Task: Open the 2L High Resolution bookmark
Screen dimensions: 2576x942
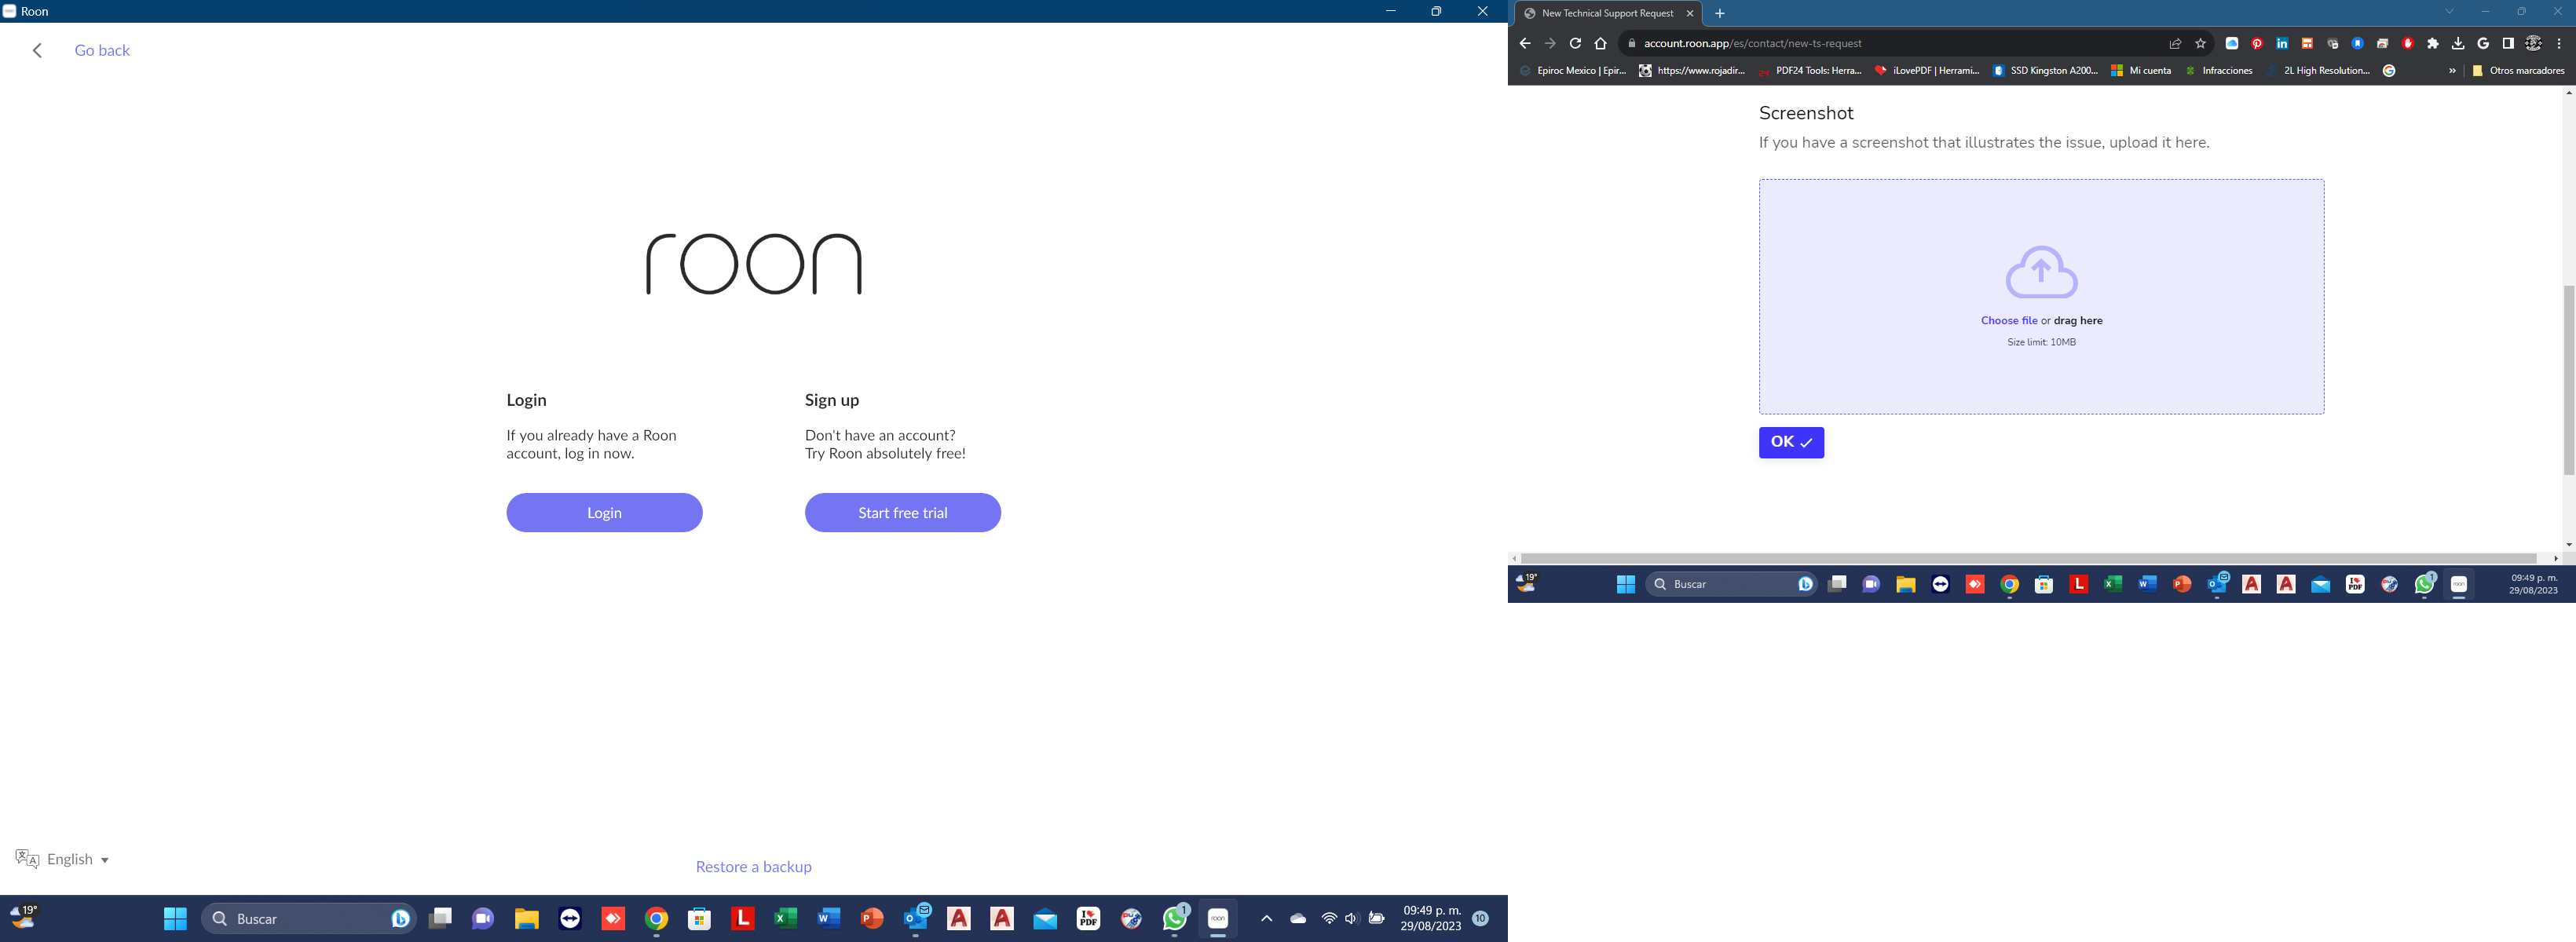Action: (x=2318, y=70)
